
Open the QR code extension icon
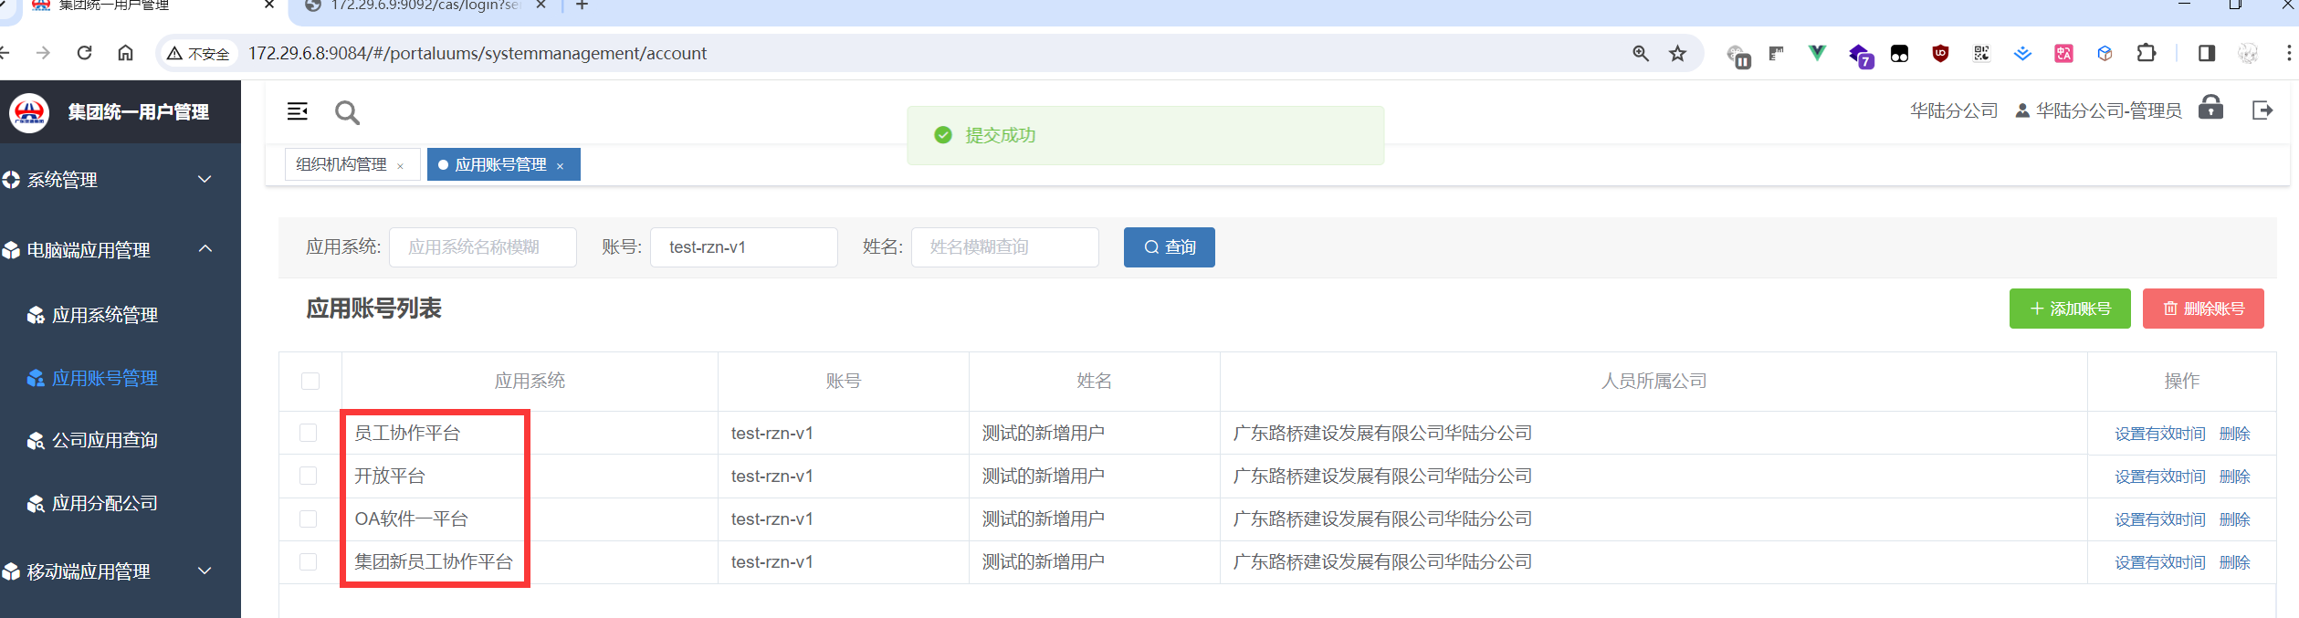pos(1981,54)
